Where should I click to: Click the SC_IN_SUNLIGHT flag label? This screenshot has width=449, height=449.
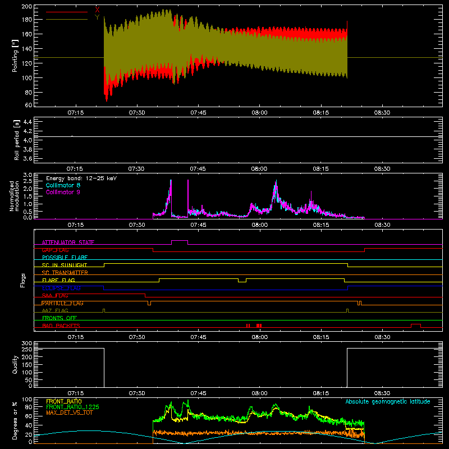coord(65,265)
